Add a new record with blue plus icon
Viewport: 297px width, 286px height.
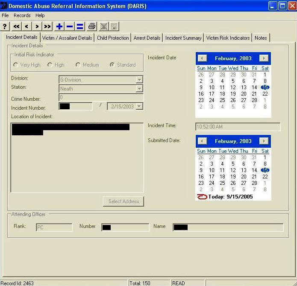(59, 26)
